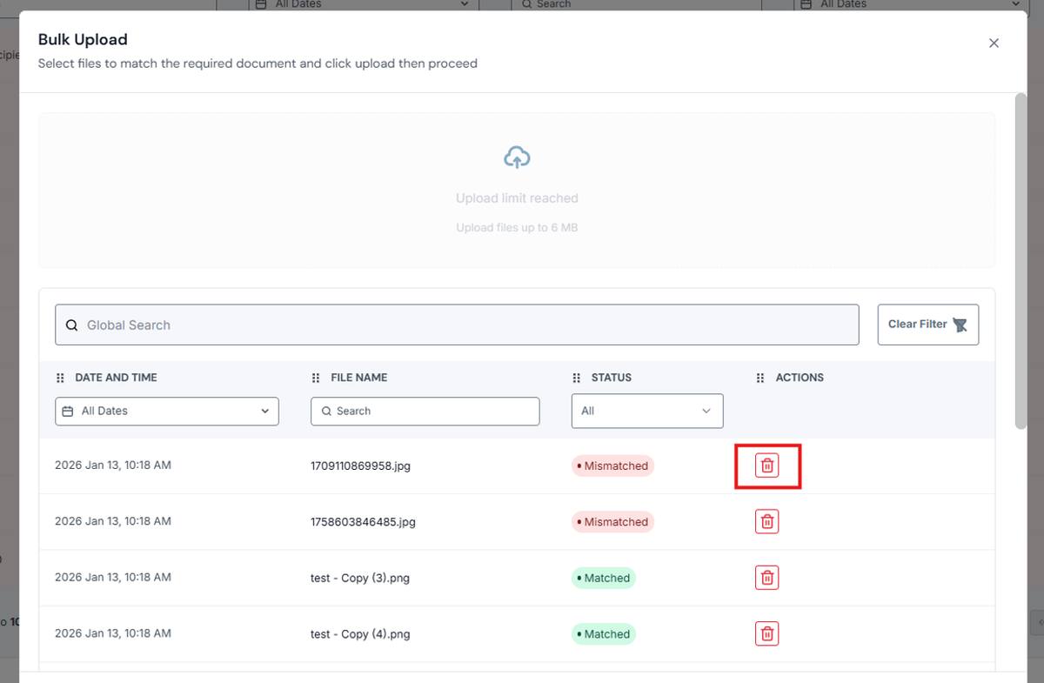Delete the 1758603846485.jpg file row
This screenshot has width=1044, height=683.
pyautogui.click(x=766, y=521)
